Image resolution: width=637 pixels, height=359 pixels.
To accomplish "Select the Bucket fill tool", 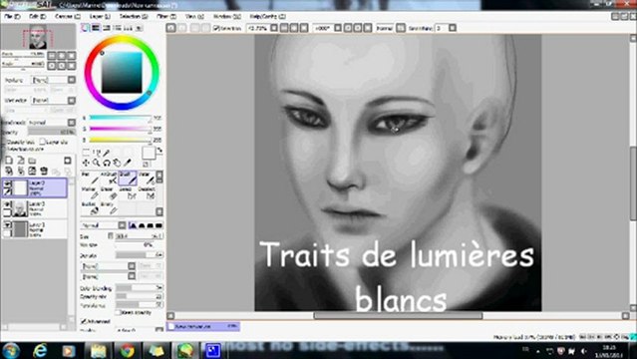I will [x=90, y=207].
